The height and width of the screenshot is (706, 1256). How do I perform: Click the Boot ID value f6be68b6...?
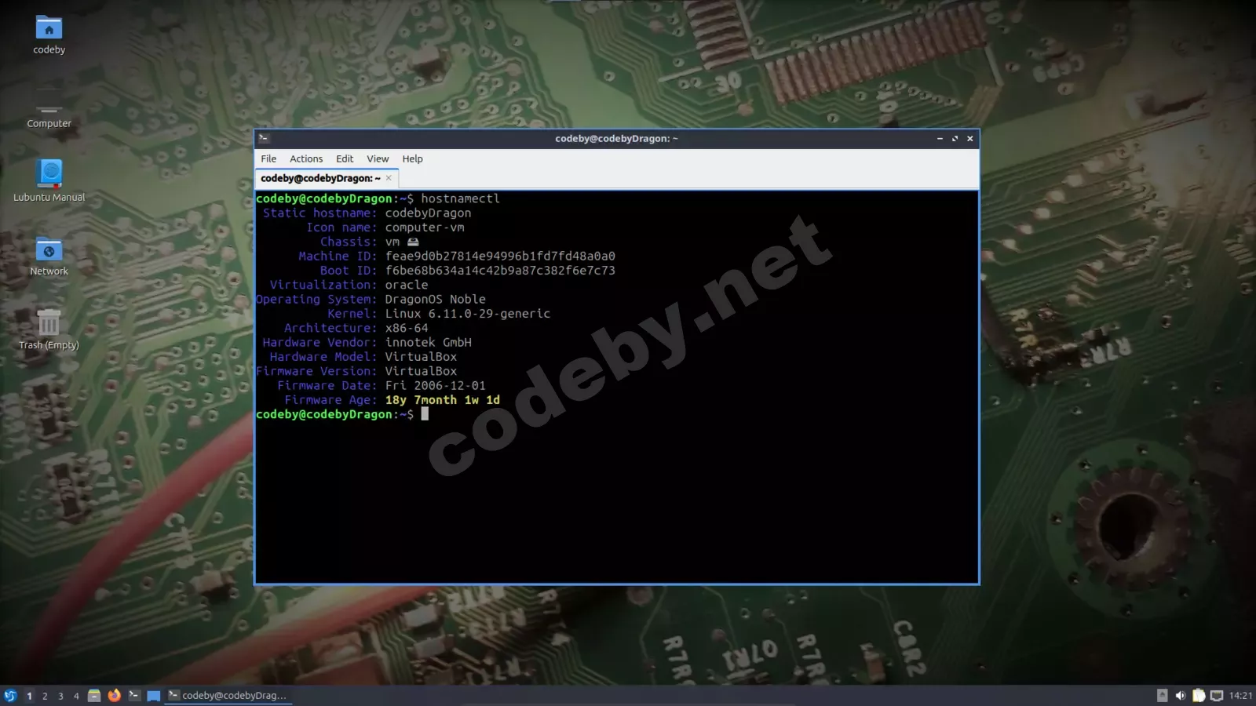tap(500, 271)
